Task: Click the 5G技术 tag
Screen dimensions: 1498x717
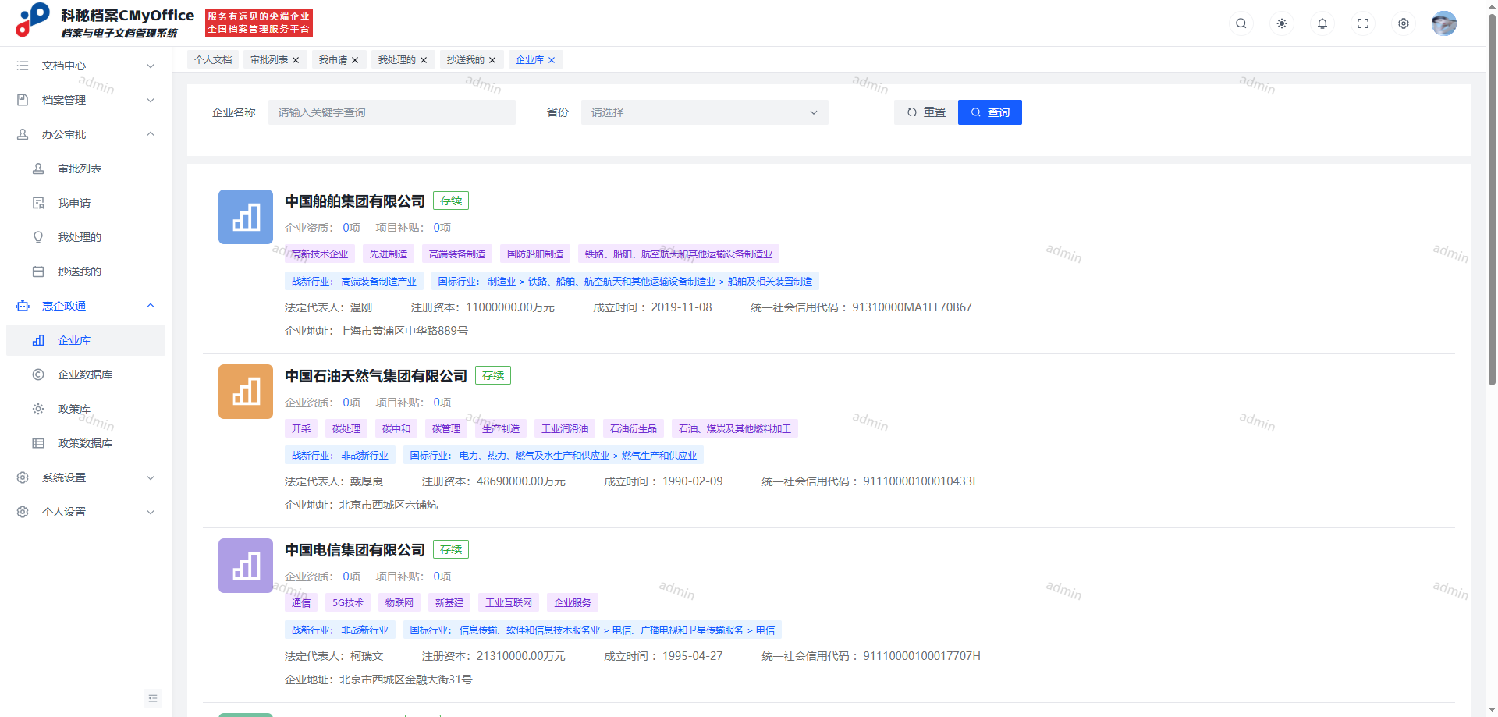Action: [348, 603]
